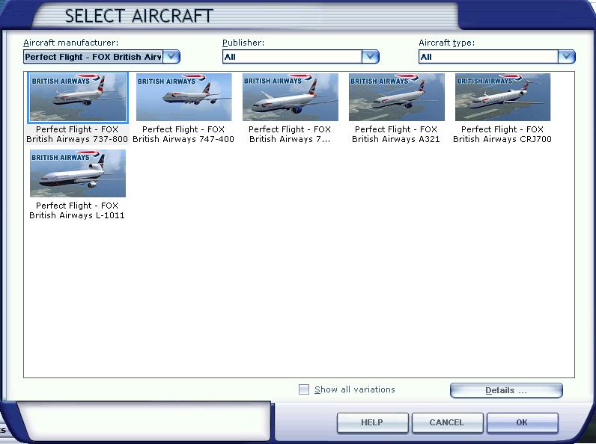Pick the British Airways A321 thumbnail

pos(397,97)
